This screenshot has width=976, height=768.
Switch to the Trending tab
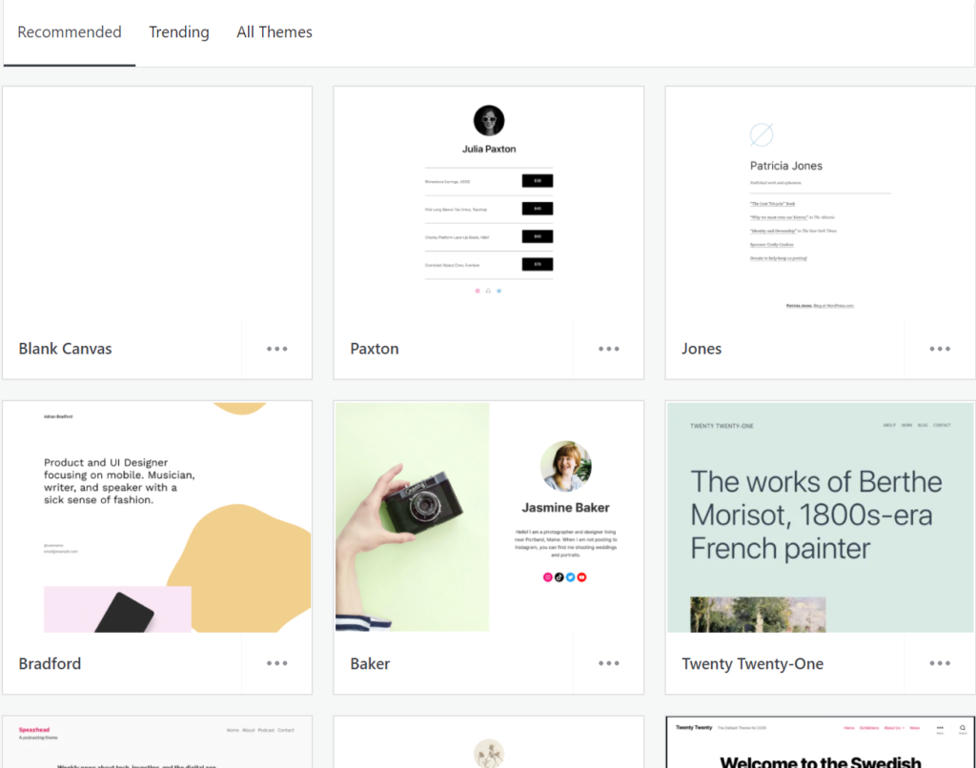pos(179,32)
